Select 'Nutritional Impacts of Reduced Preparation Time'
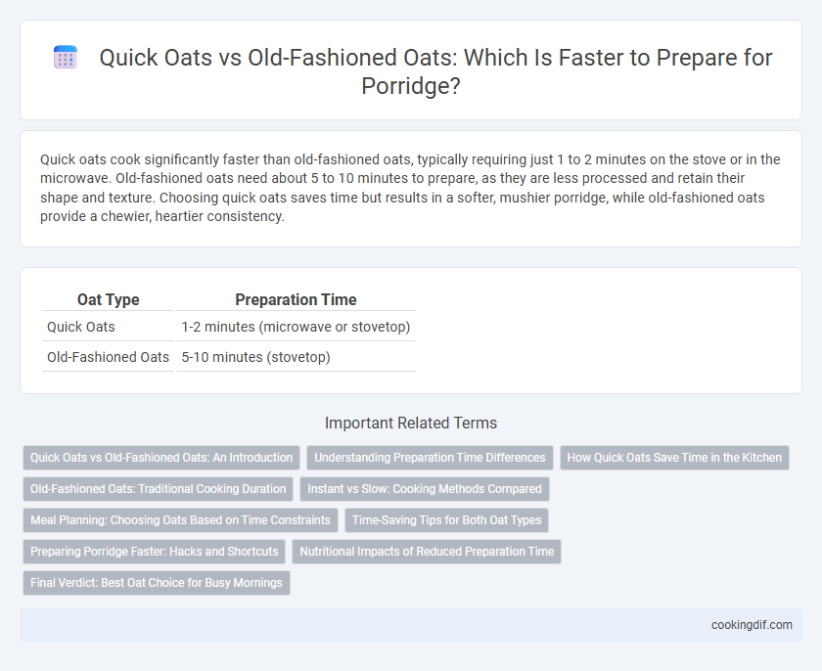 [427, 552]
